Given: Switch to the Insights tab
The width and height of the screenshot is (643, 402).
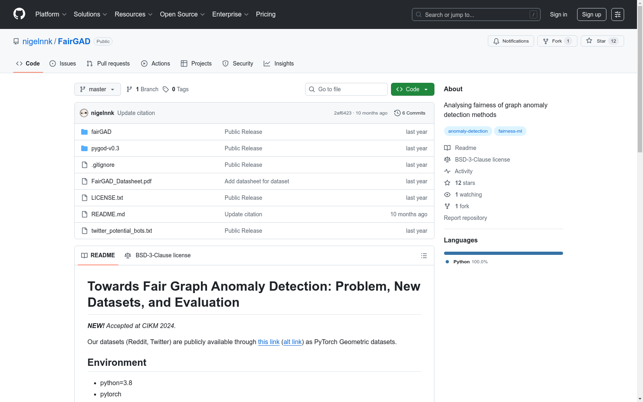Looking at the screenshot, I should coord(279,64).
